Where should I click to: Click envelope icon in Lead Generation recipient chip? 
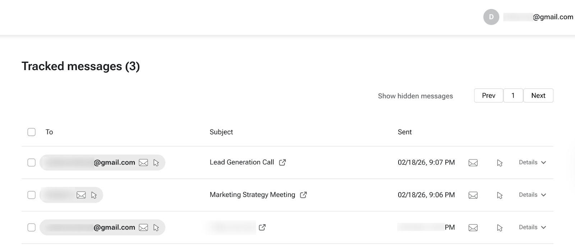(143, 163)
